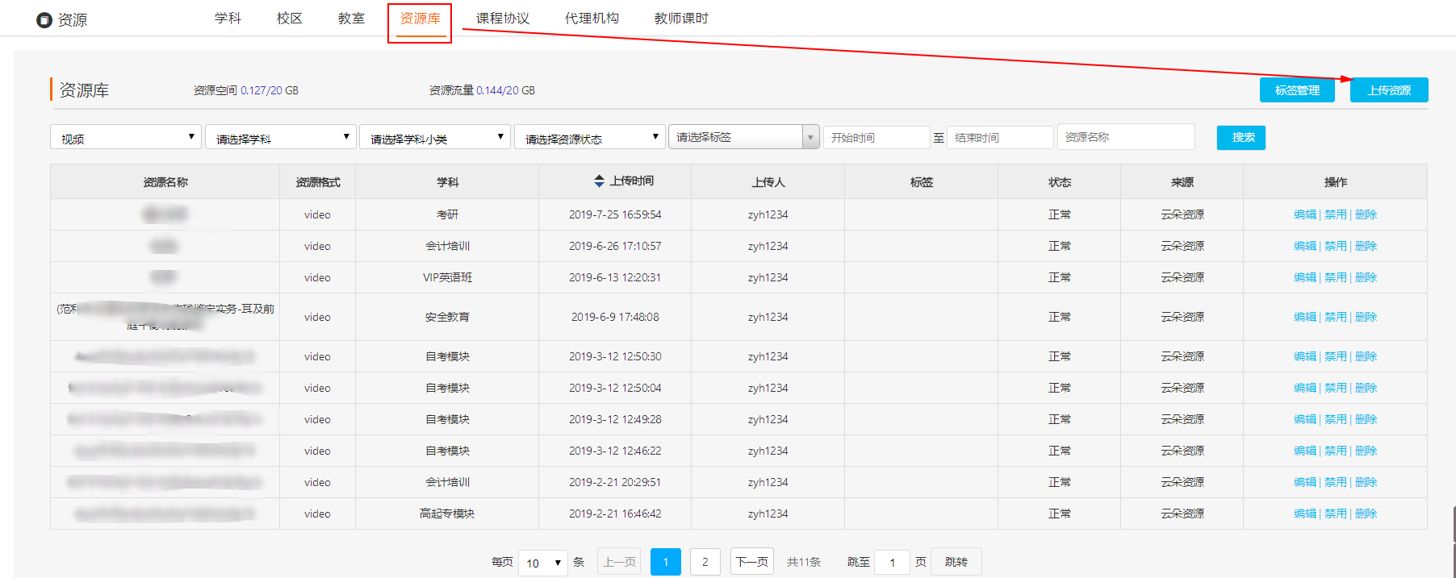Click 禁用 for the 高起专模块 row

(1336, 514)
